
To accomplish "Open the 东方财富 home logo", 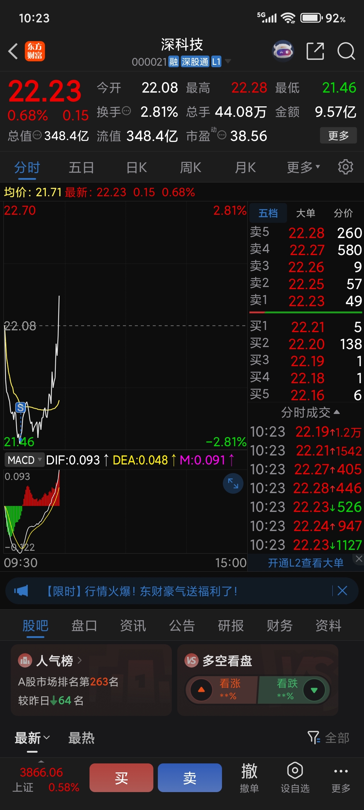I will [35, 51].
